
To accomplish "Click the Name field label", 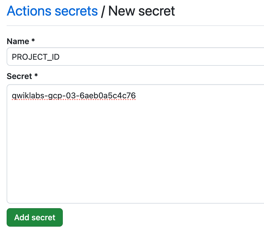I will (x=18, y=42).
